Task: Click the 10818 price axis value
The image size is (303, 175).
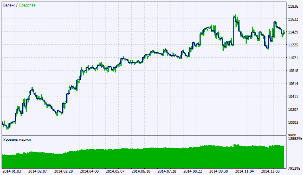Action: tap(293, 71)
